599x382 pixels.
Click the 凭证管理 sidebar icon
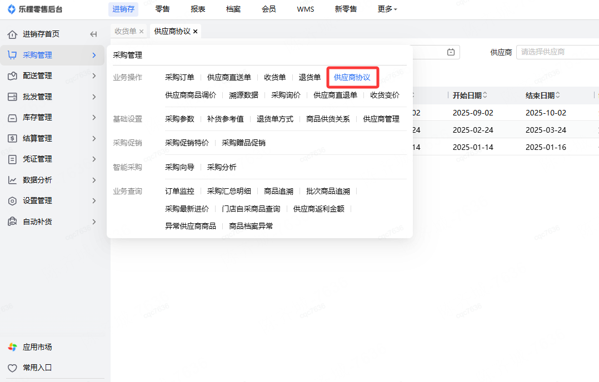(x=12, y=159)
